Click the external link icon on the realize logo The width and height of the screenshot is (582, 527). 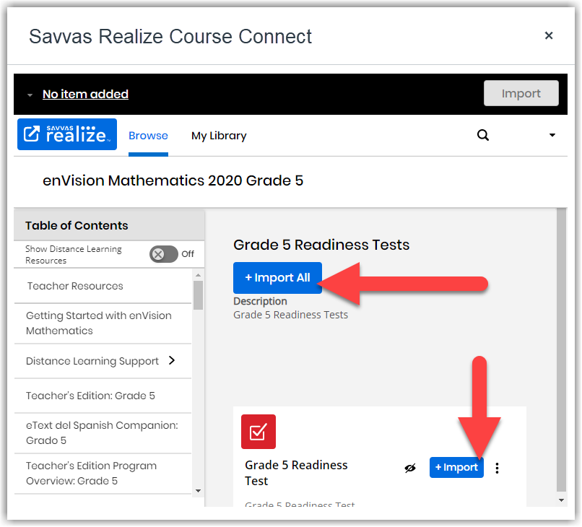point(32,134)
